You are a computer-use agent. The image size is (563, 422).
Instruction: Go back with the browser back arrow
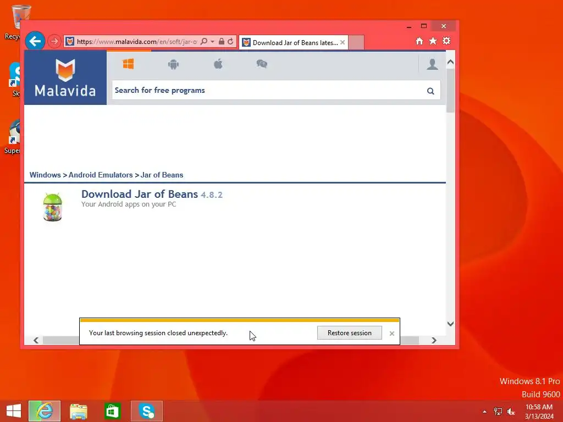(x=35, y=41)
